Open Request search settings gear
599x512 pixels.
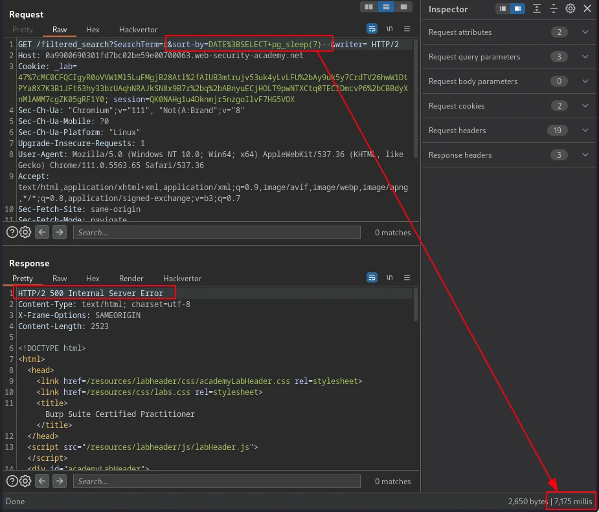[x=25, y=232]
